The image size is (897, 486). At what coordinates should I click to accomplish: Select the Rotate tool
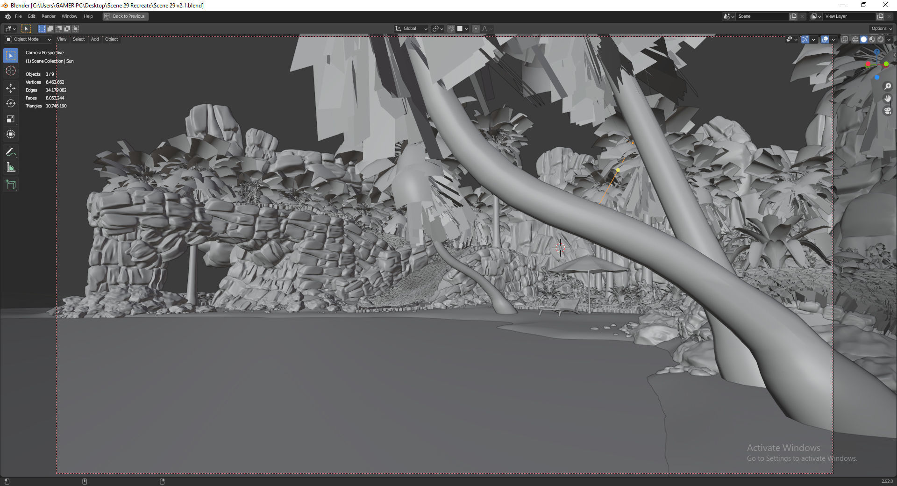pos(11,104)
